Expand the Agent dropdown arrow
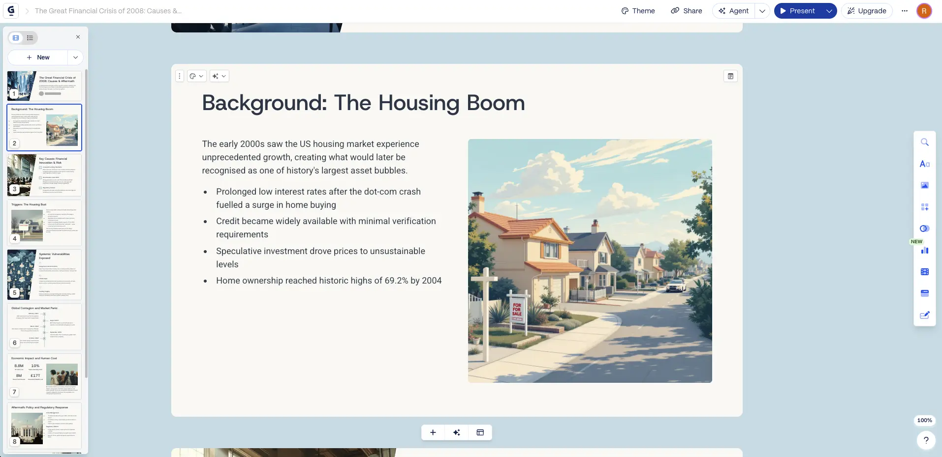Image resolution: width=942 pixels, height=457 pixels. point(762,11)
